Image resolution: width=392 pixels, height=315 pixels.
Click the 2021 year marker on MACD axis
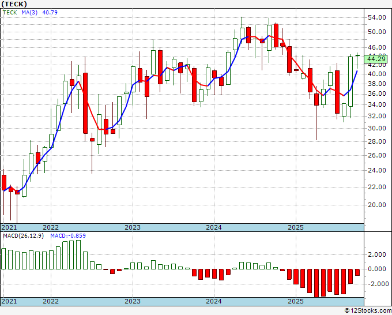tap(9, 301)
